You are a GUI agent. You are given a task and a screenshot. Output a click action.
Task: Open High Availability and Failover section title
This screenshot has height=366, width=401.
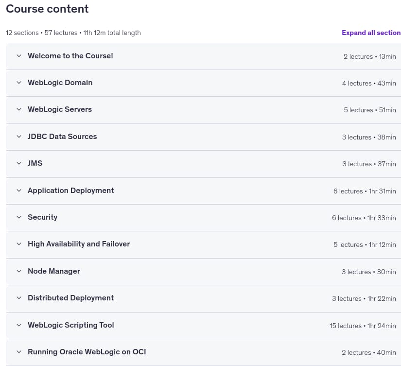tap(79, 244)
